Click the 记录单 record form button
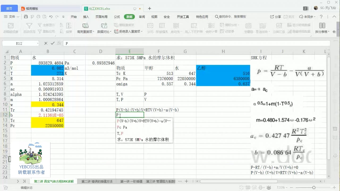The image size is (340, 191). (x=227, y=31)
